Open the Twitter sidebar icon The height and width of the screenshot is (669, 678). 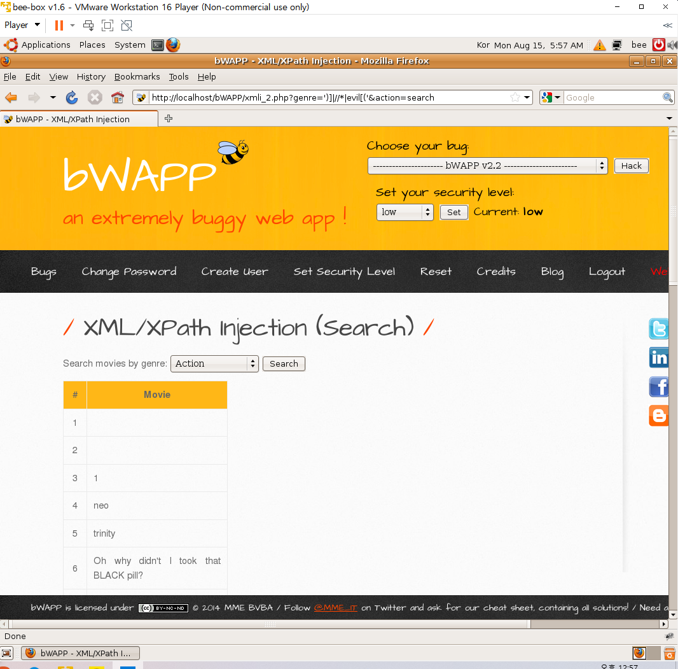pos(658,329)
